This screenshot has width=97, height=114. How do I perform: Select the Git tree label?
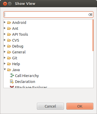(15, 58)
